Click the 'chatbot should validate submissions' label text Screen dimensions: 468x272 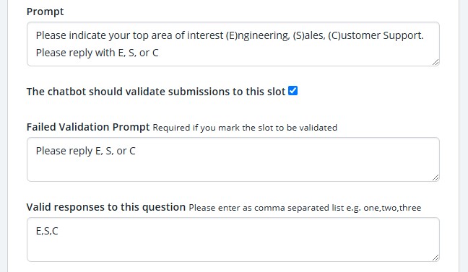pos(156,92)
